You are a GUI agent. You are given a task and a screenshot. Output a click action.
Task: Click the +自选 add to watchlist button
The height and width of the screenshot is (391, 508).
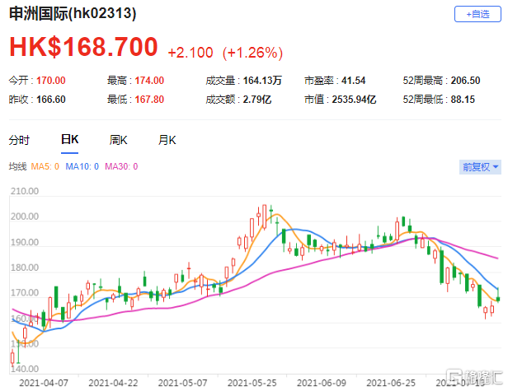[477, 14]
